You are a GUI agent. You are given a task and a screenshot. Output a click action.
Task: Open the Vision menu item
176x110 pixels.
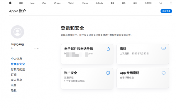click(85, 3)
